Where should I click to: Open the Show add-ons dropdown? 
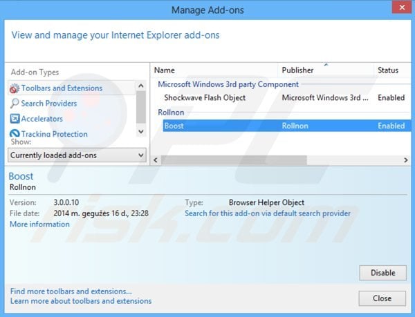click(x=77, y=155)
